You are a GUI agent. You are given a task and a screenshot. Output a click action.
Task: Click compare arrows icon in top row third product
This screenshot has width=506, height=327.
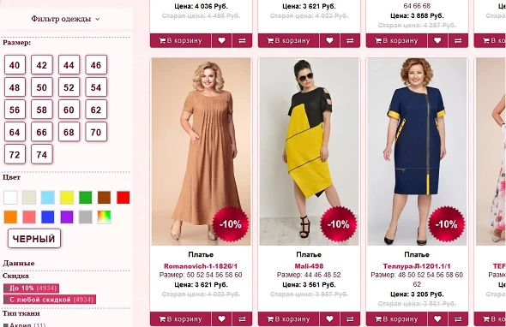point(458,40)
